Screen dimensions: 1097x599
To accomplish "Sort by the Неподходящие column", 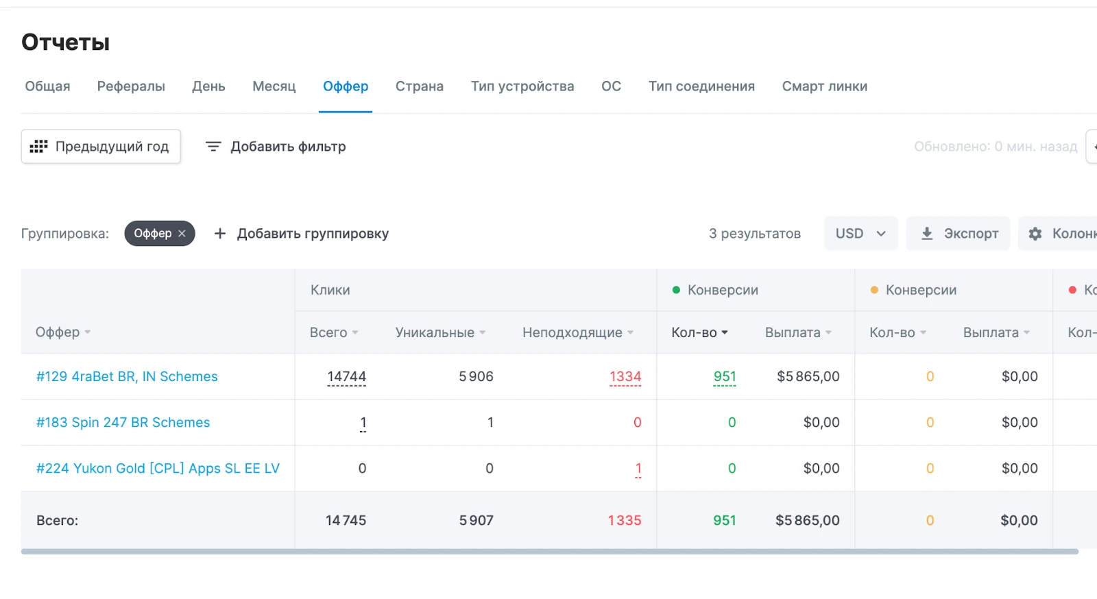I will pos(577,332).
